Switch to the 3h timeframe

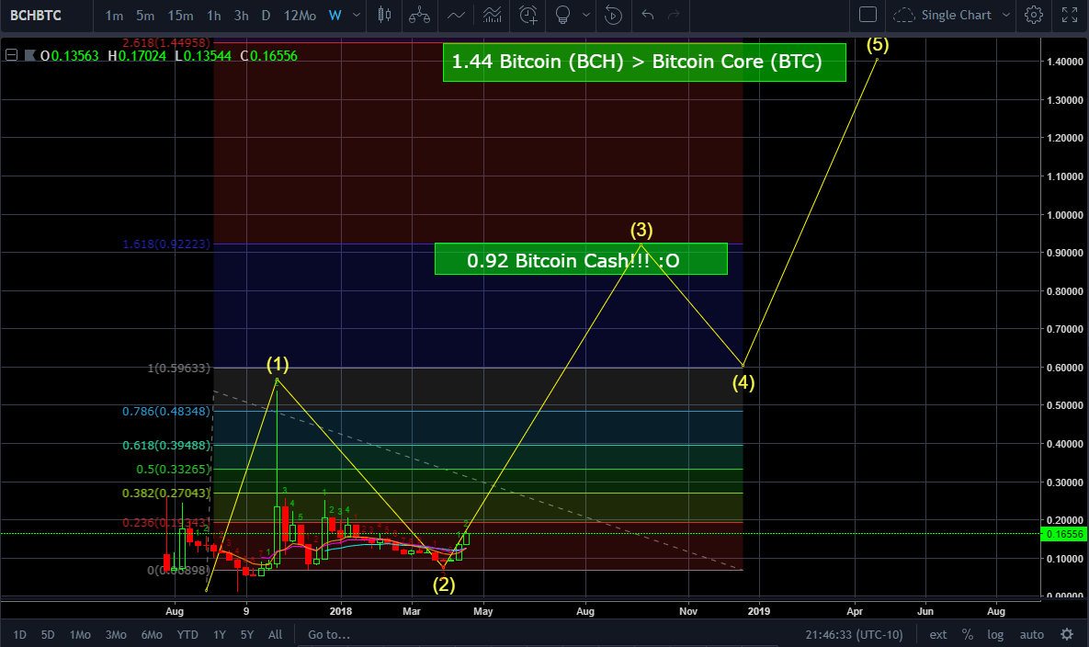pos(241,16)
